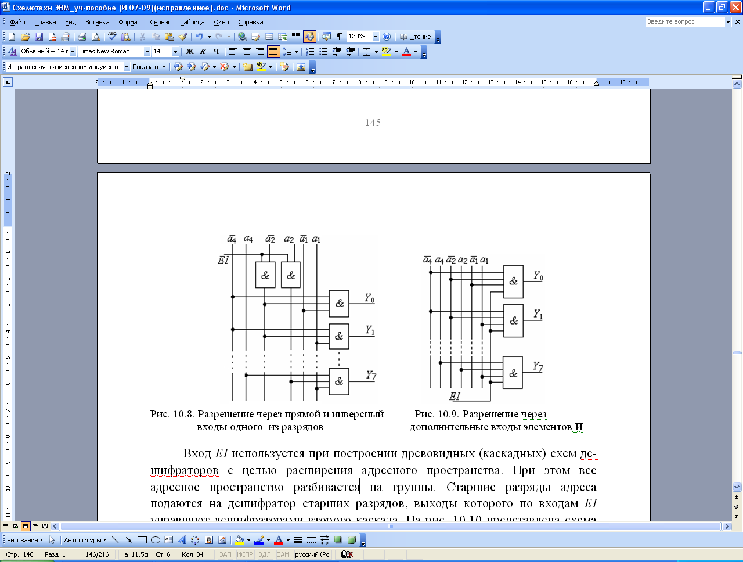Screen dimensions: 743x562
Task: Open the 'Показать' dropdown menu
Action: (149, 67)
